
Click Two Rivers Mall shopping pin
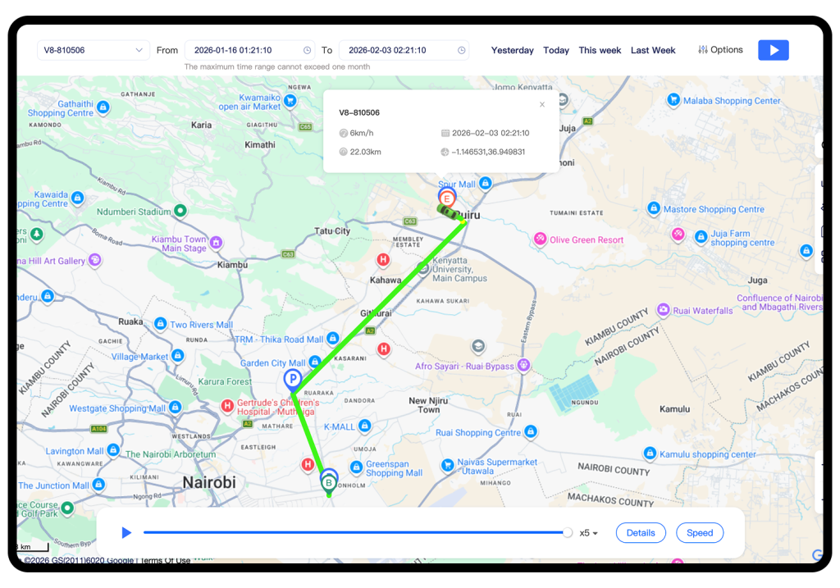[x=161, y=325]
